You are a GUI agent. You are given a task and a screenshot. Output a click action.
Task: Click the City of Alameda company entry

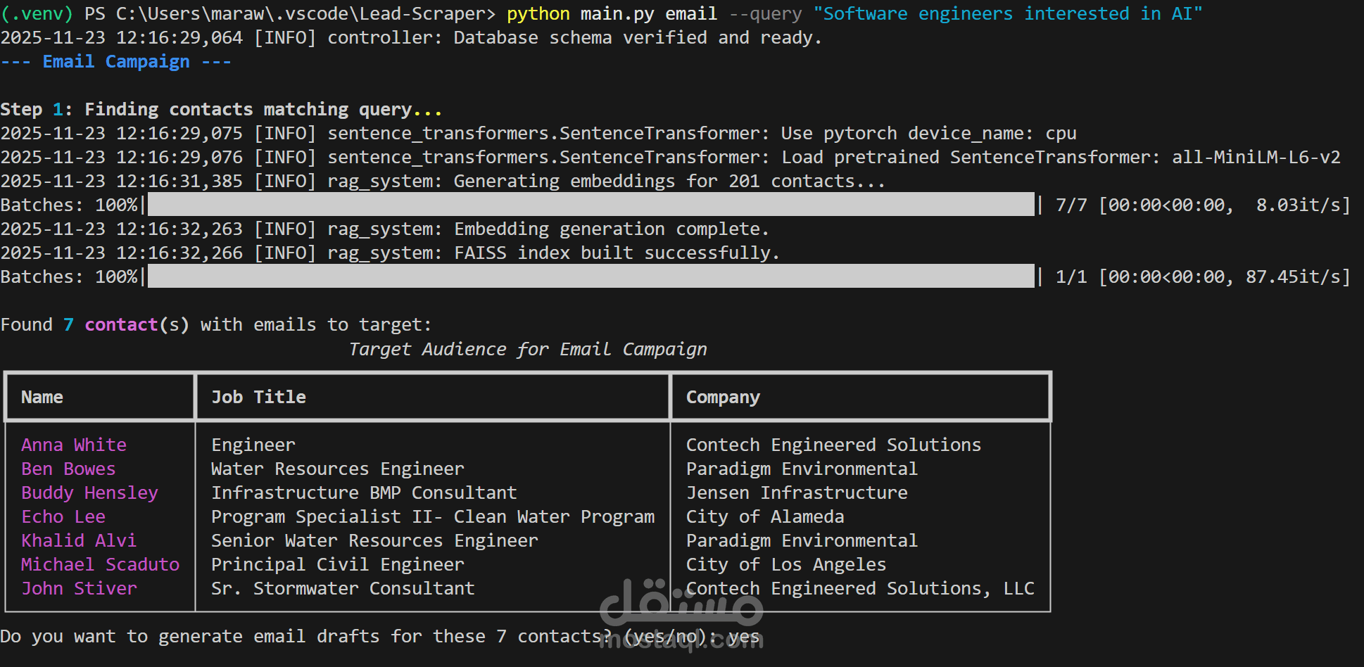coord(764,516)
